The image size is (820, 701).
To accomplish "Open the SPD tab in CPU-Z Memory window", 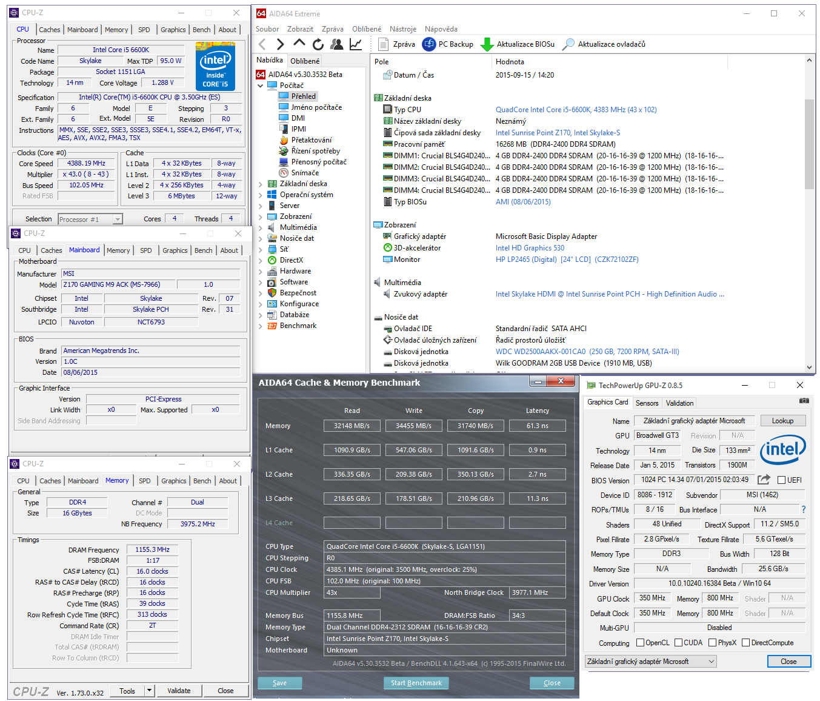I will [144, 481].
